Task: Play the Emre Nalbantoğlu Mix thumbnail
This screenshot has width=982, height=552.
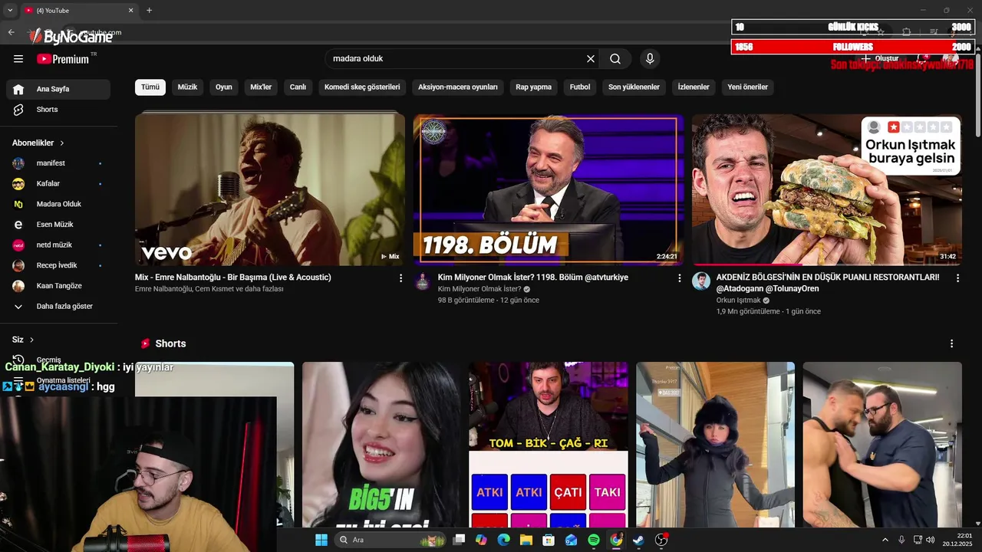Action: (x=270, y=189)
